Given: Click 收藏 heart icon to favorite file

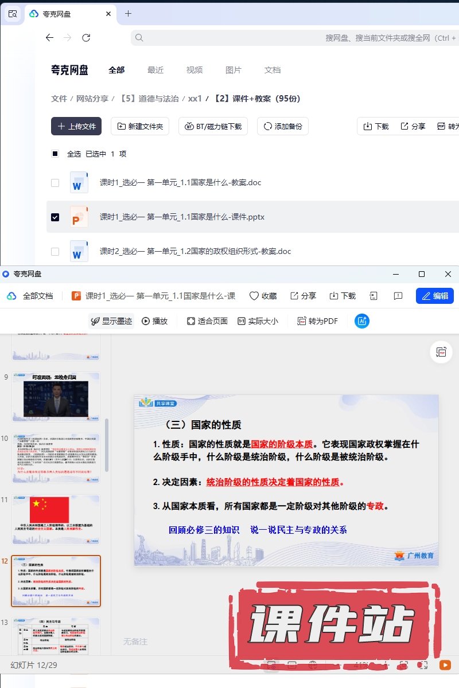Looking at the screenshot, I should [x=263, y=296].
